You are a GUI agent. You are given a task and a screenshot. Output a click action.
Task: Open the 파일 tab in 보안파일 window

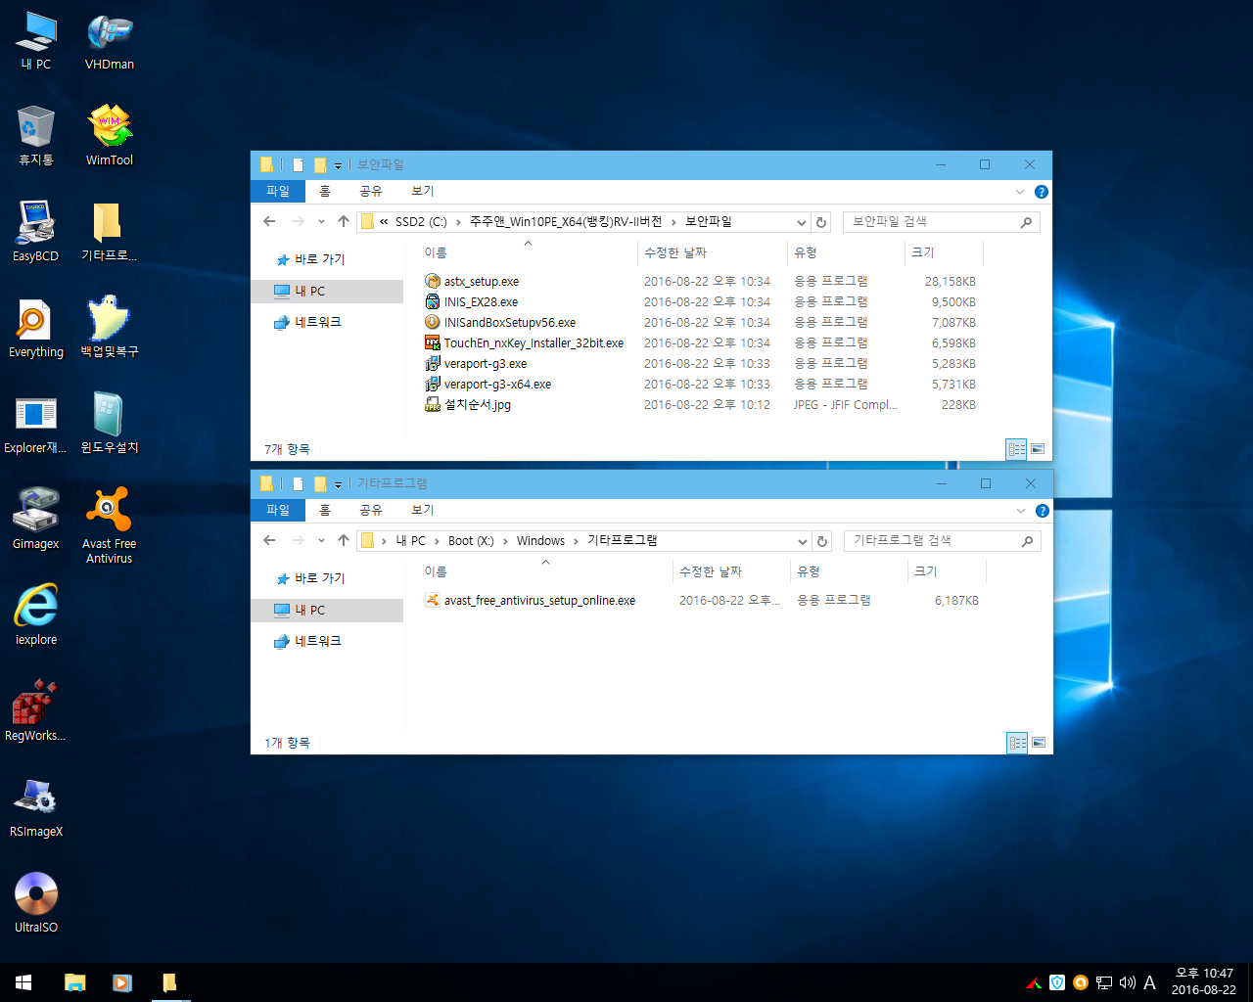pyautogui.click(x=278, y=192)
